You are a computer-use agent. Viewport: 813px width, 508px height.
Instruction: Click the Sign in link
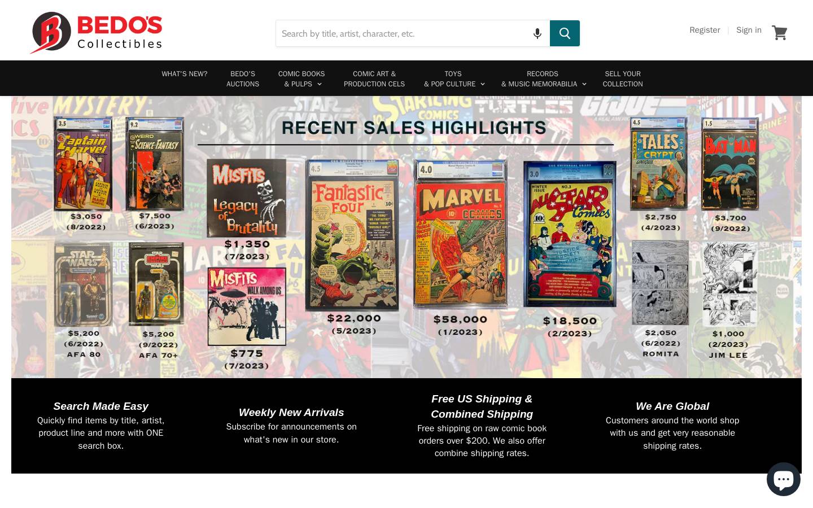tap(749, 30)
